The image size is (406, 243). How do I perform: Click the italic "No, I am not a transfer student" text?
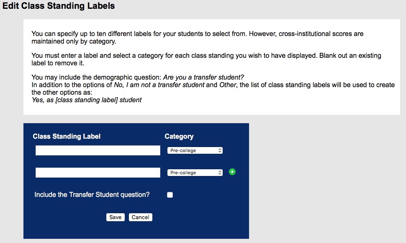[159, 85]
